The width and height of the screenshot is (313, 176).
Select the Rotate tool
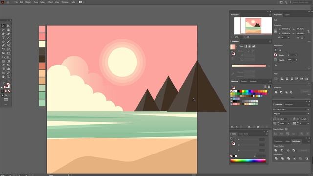(x=3, y=49)
